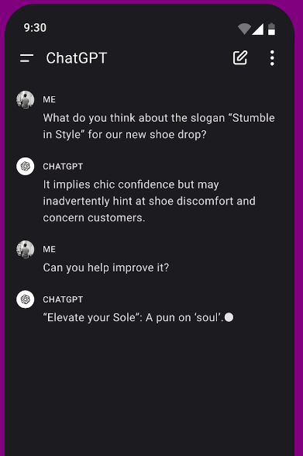Click the first CHATGPT sender label
303x456 pixels.
point(63,166)
